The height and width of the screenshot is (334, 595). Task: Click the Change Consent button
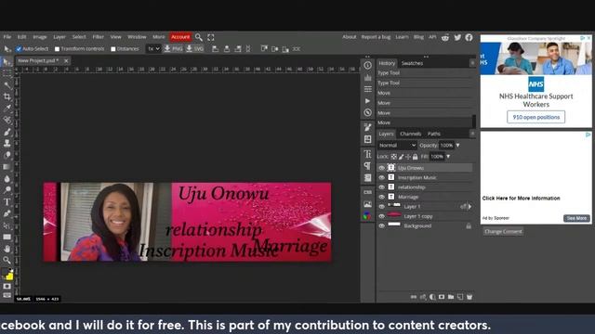coord(503,231)
